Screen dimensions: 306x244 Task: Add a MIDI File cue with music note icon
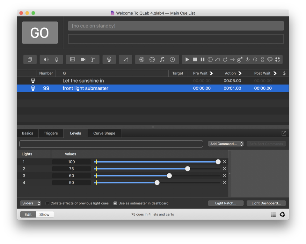click(162, 59)
